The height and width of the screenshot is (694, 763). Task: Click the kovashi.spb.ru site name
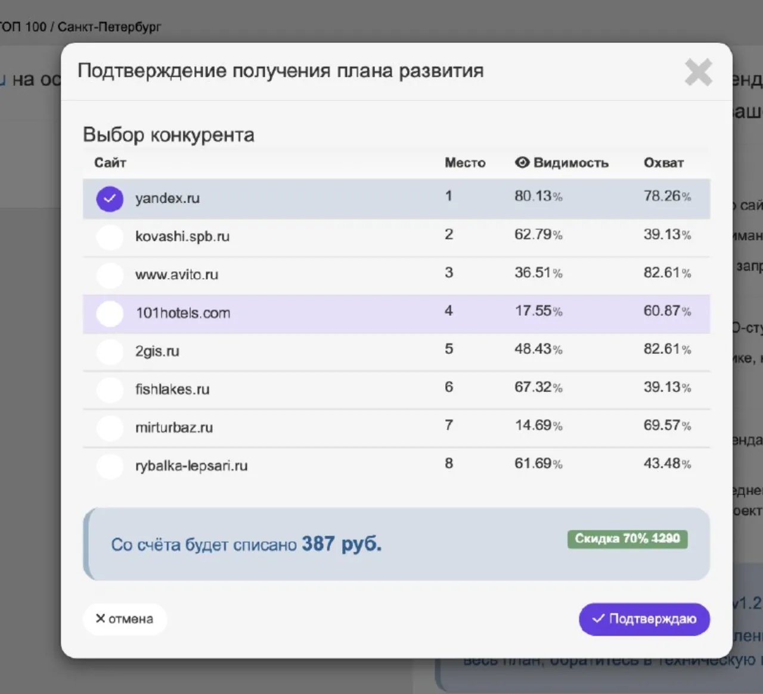pos(182,236)
